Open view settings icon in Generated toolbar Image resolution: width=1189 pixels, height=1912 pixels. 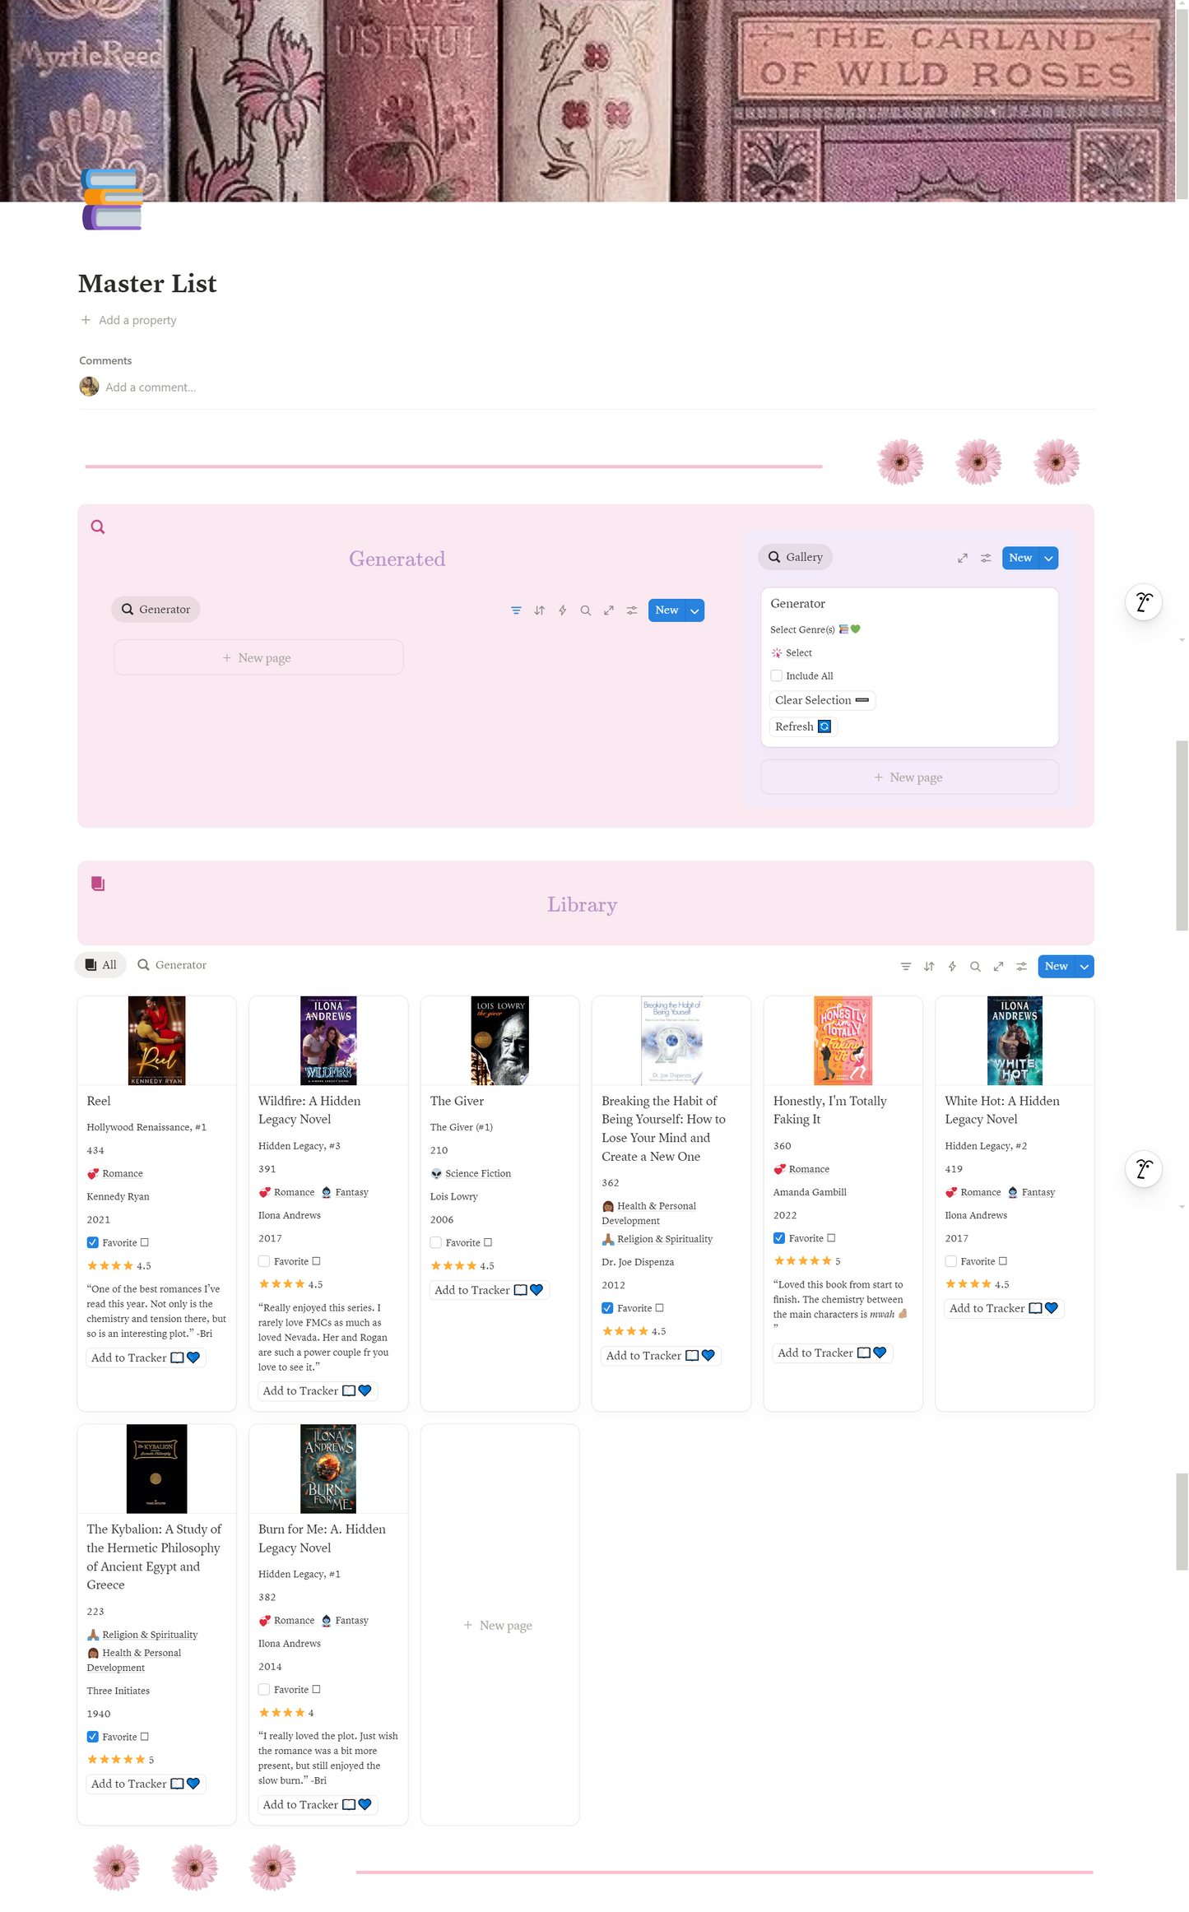point(631,610)
